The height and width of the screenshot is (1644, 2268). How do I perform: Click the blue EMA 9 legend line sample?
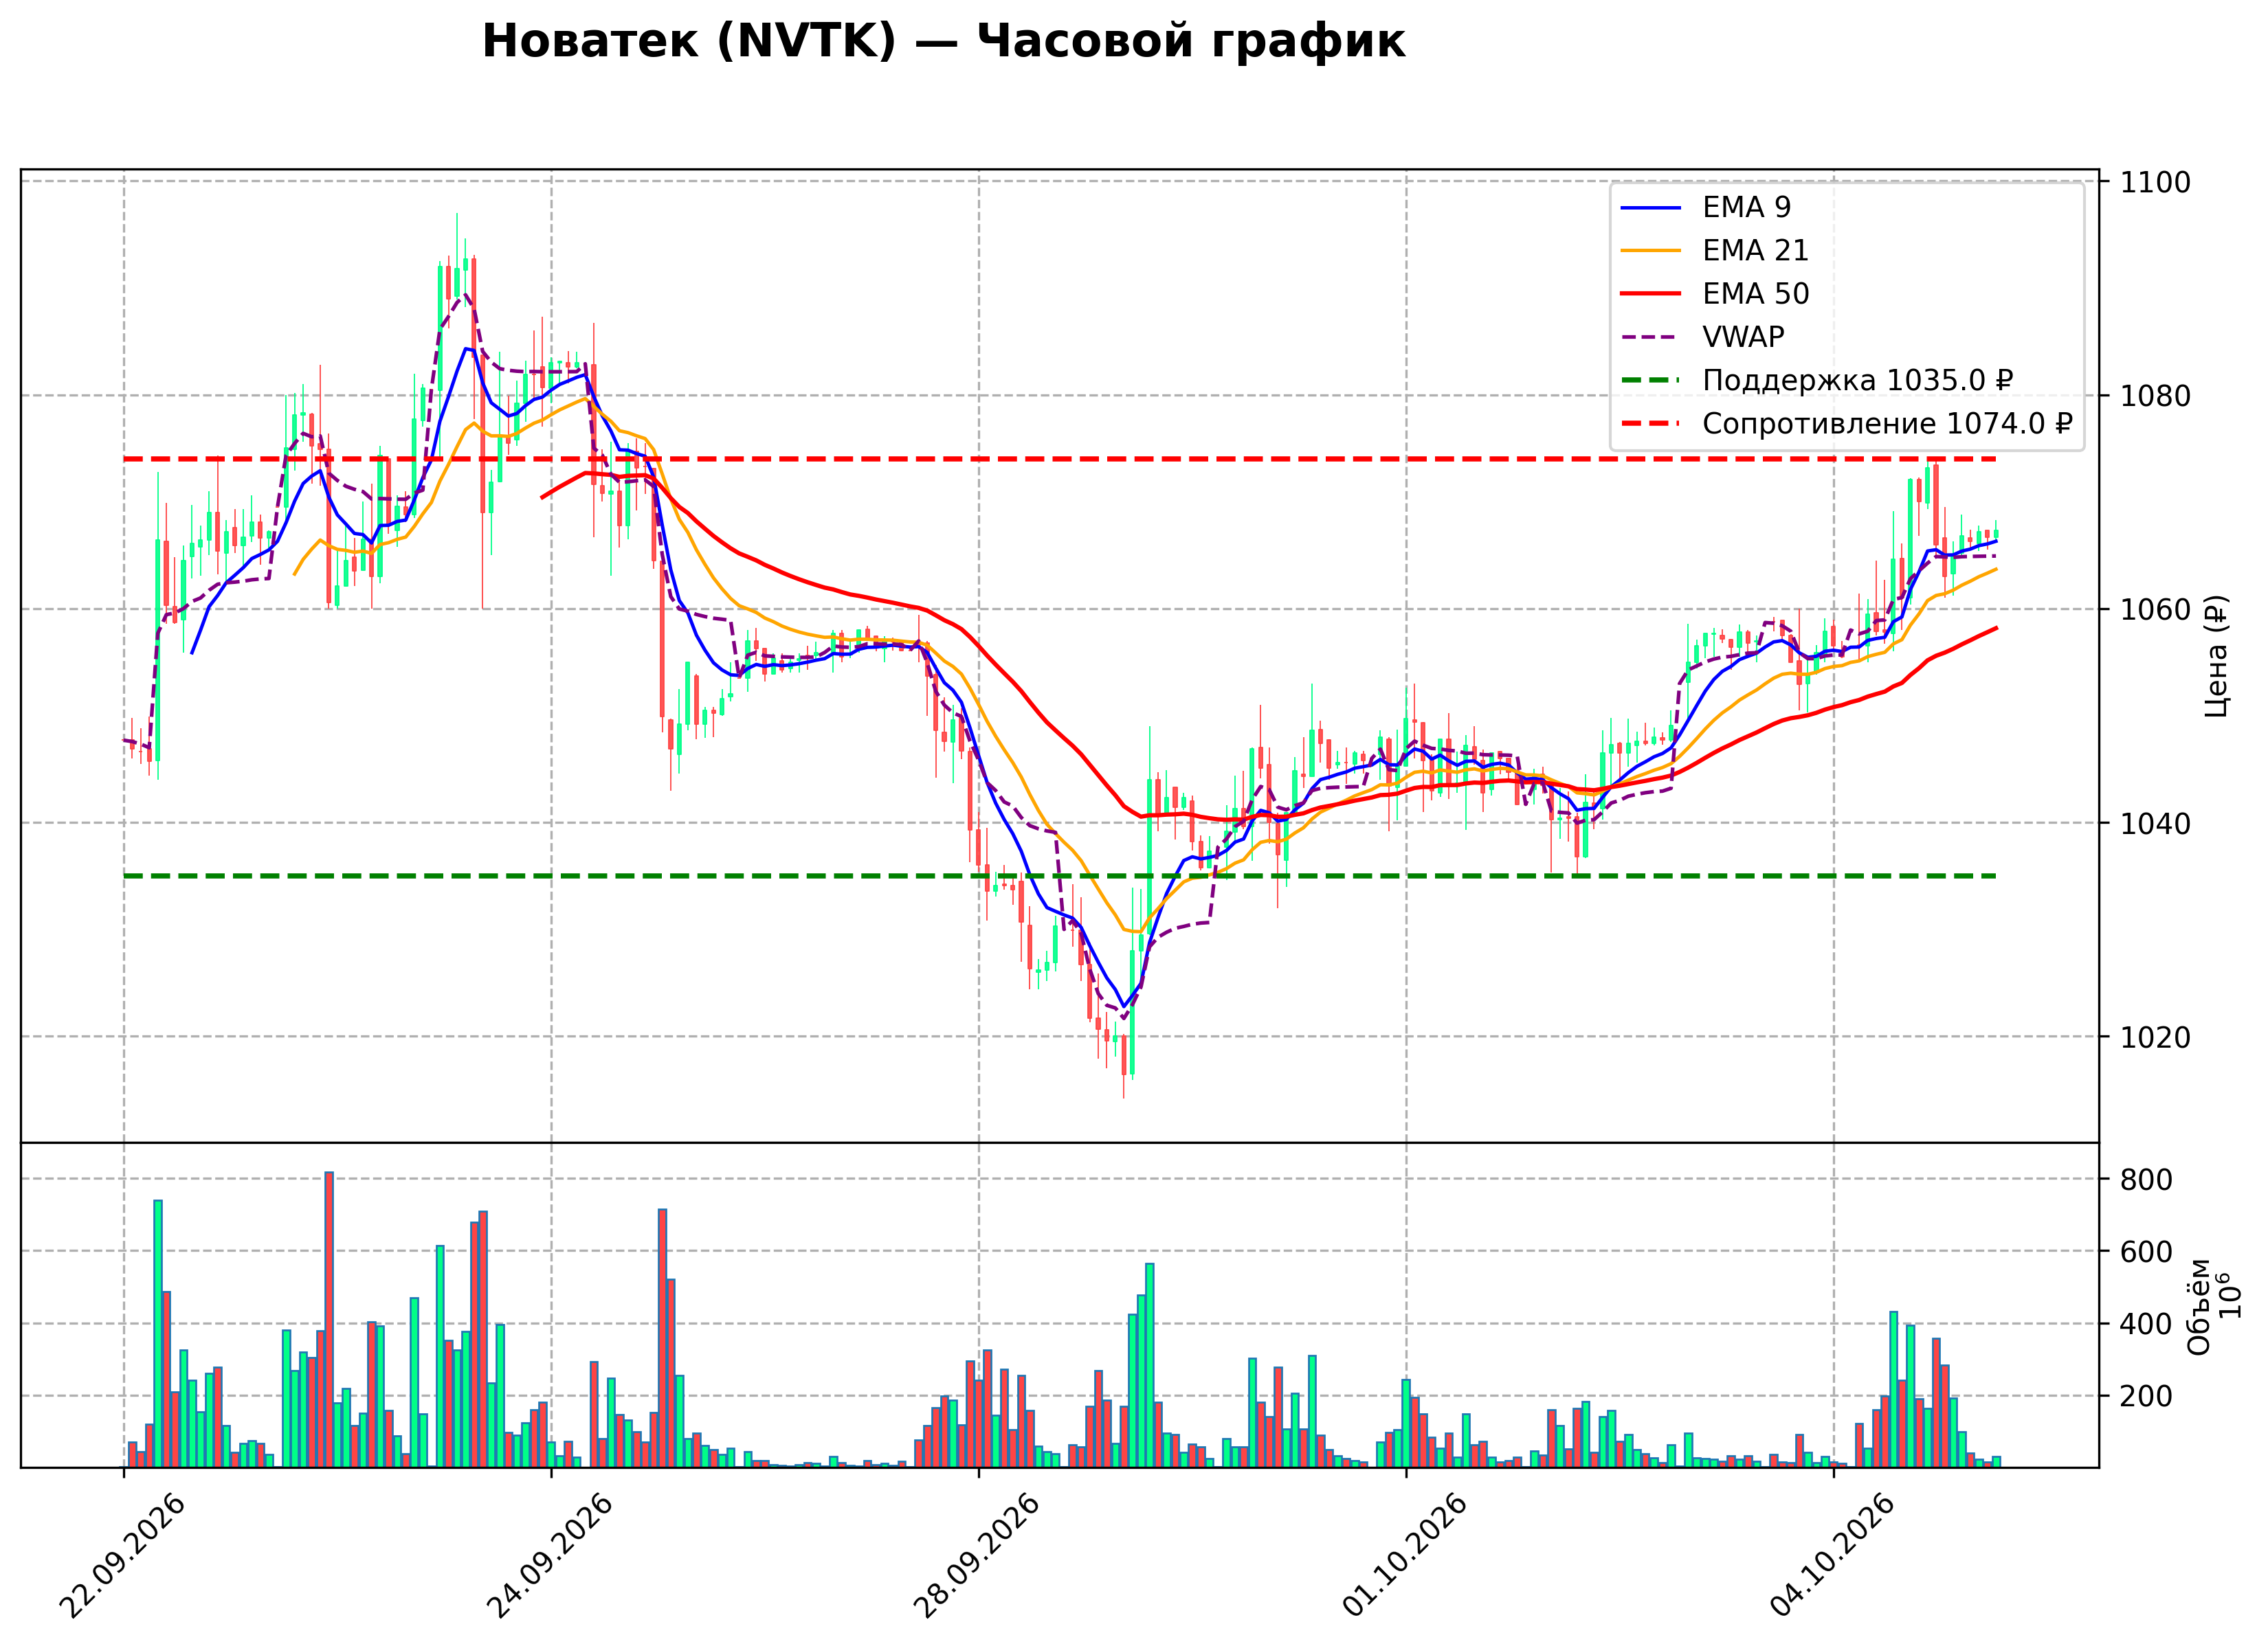click(1651, 208)
